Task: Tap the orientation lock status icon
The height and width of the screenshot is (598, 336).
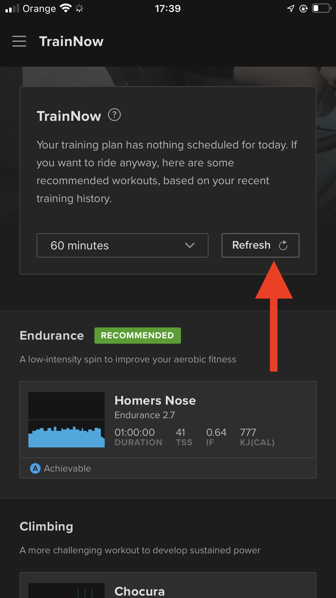Action: (304, 9)
